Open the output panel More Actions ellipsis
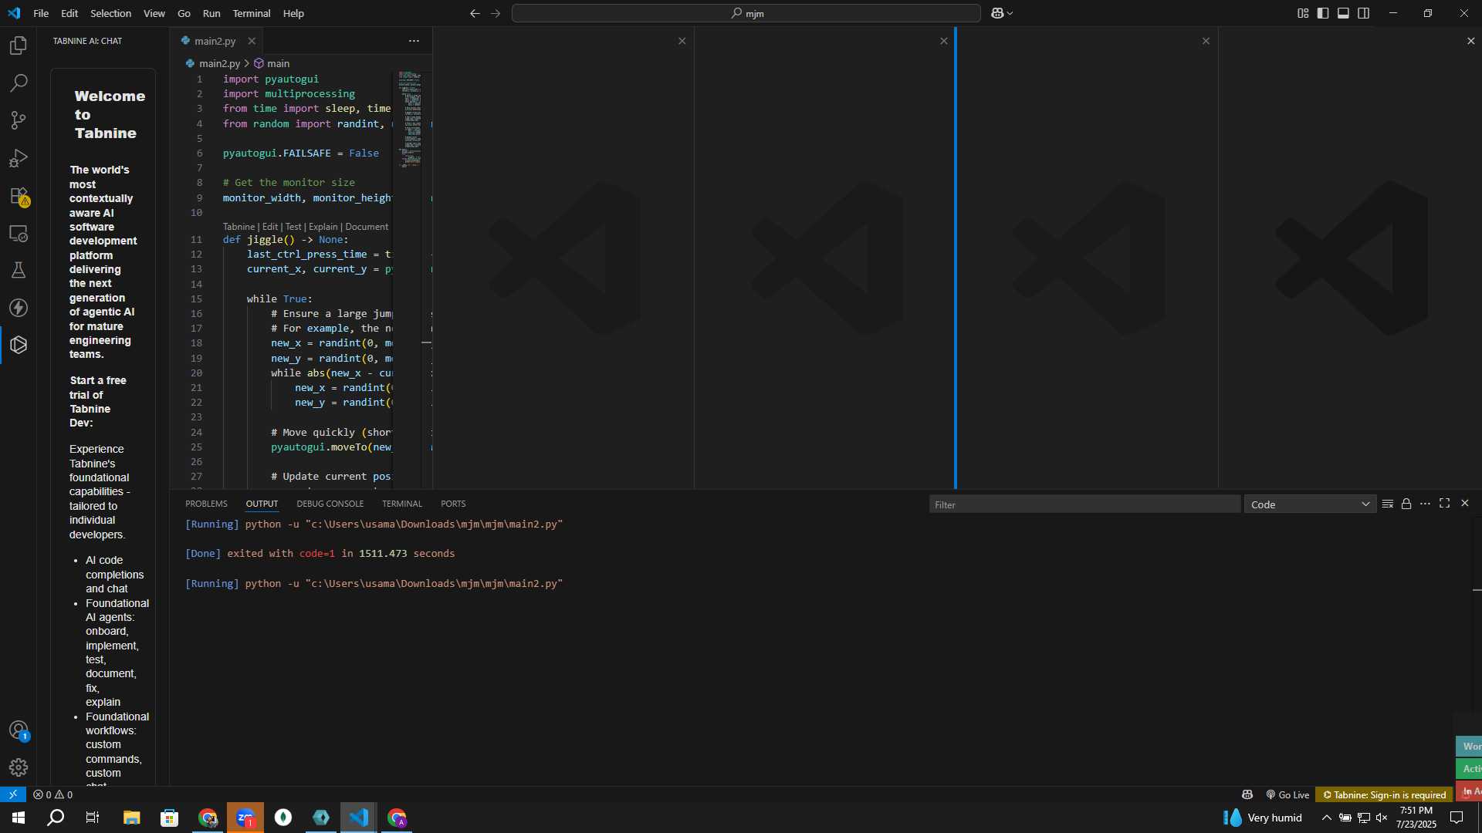Screen dimensions: 1482x833 click(x=1425, y=504)
